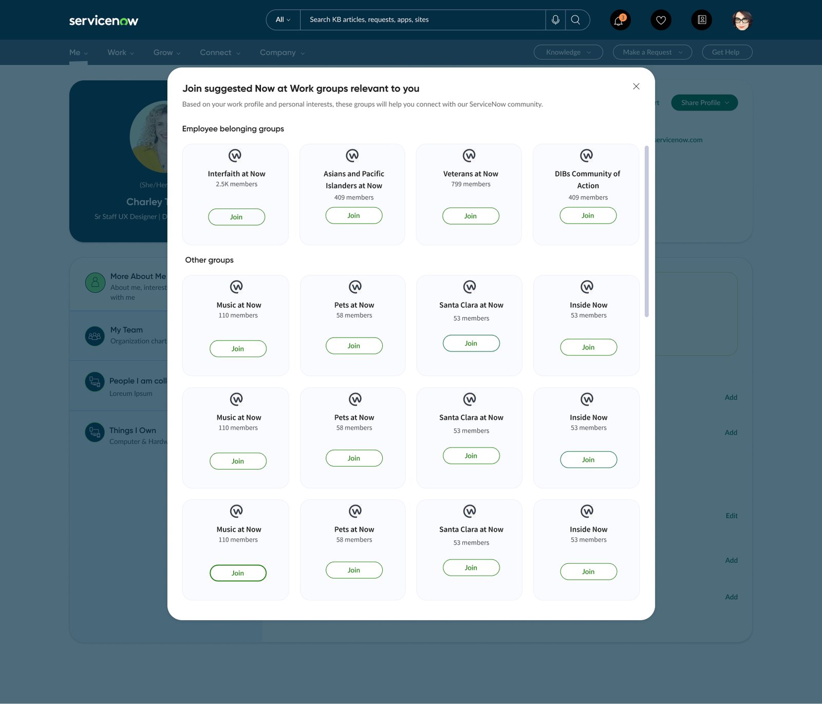Click the Get Help button
The height and width of the screenshot is (704, 822).
coord(727,52)
